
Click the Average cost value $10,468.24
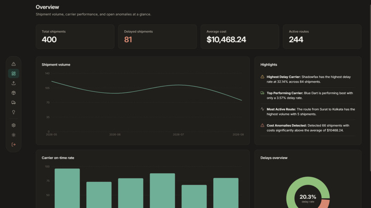226,39
